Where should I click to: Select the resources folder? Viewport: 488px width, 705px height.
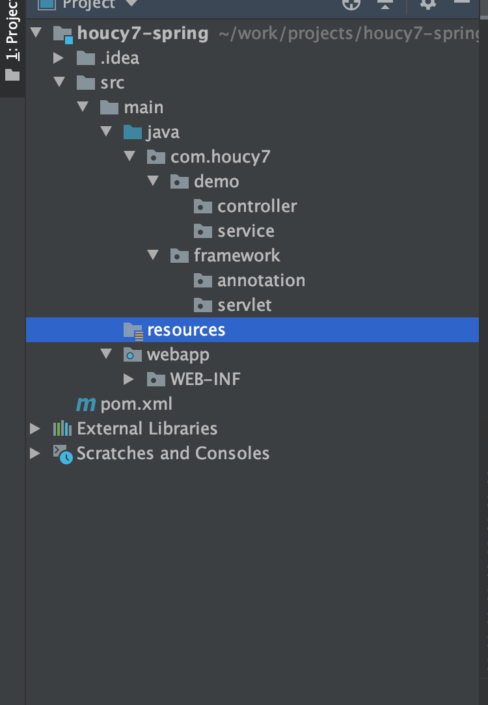(185, 330)
